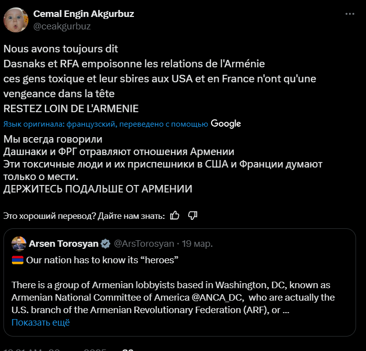Expand quoted tweet with Показать ещё
Image resolution: width=366 pixels, height=351 pixels.
[40, 322]
